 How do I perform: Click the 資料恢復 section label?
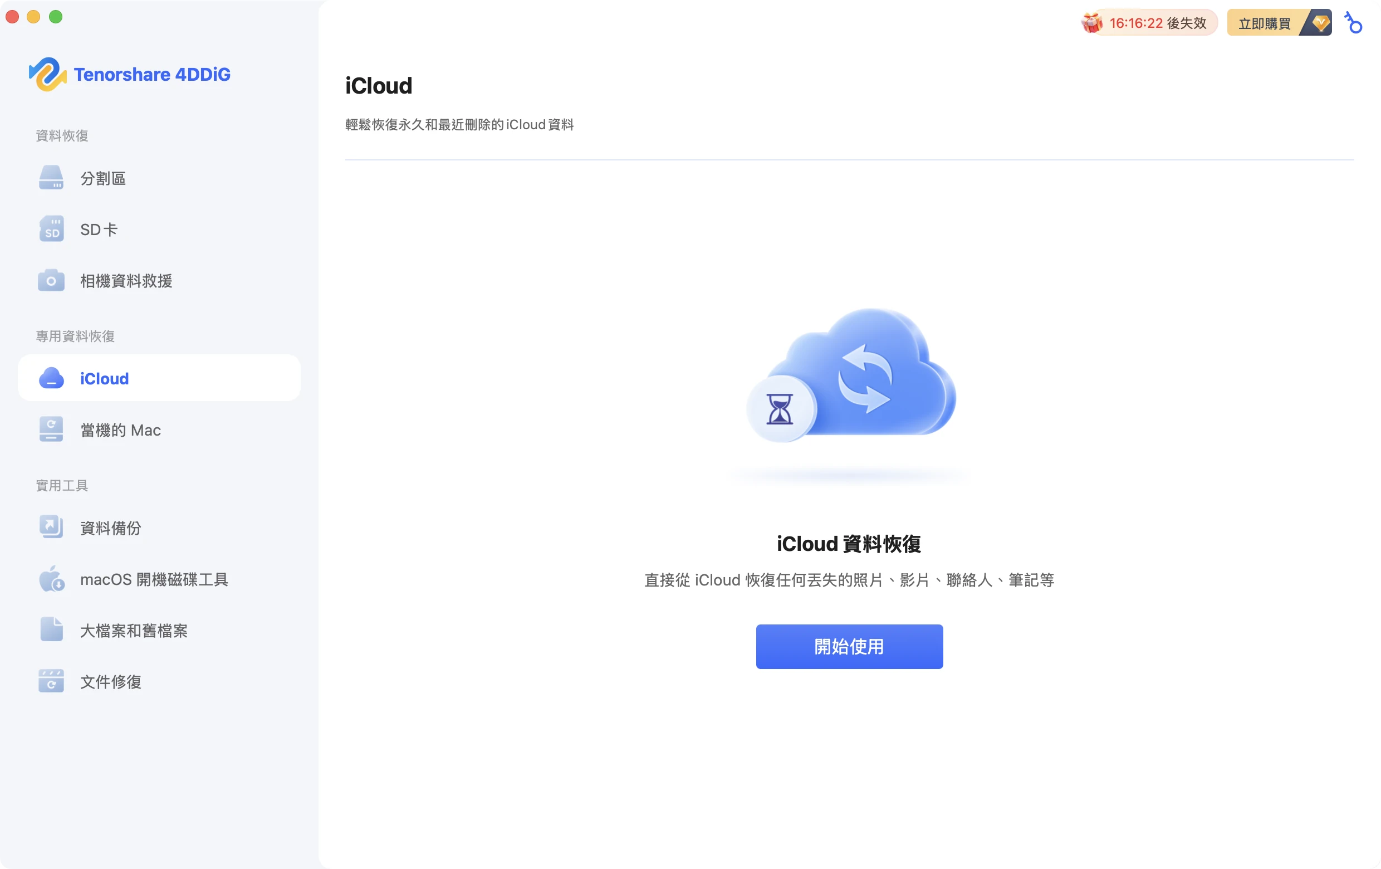[62, 135]
